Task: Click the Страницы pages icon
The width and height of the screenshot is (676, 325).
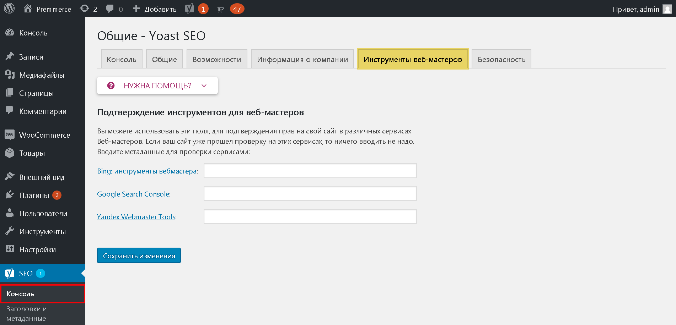Action: coord(10,93)
